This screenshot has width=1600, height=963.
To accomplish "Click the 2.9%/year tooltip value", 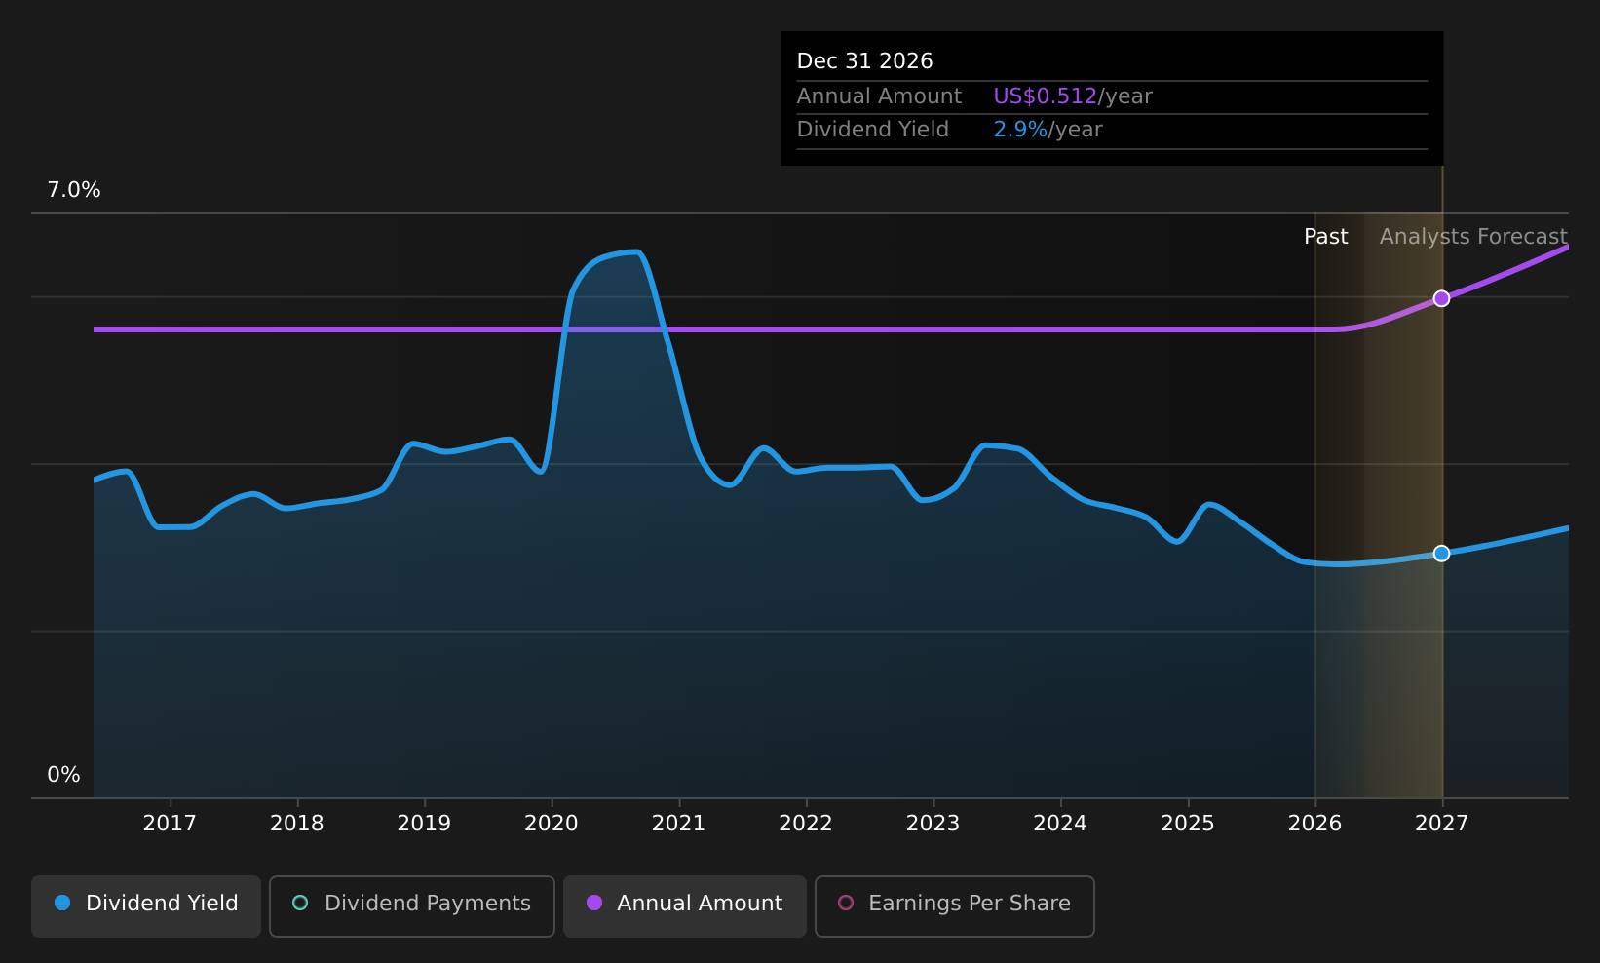I will coord(1048,130).
